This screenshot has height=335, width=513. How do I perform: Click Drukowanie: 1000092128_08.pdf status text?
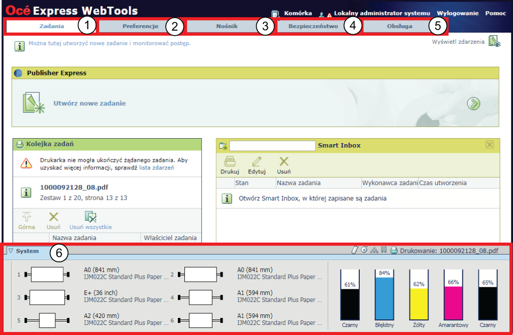click(449, 251)
